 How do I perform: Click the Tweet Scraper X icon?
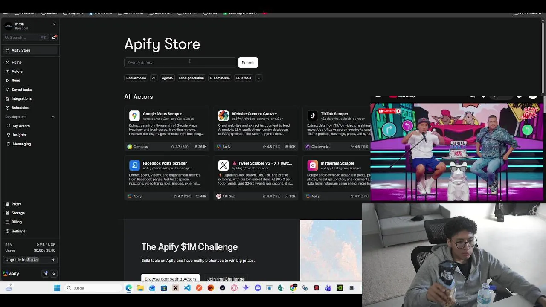[x=224, y=165]
